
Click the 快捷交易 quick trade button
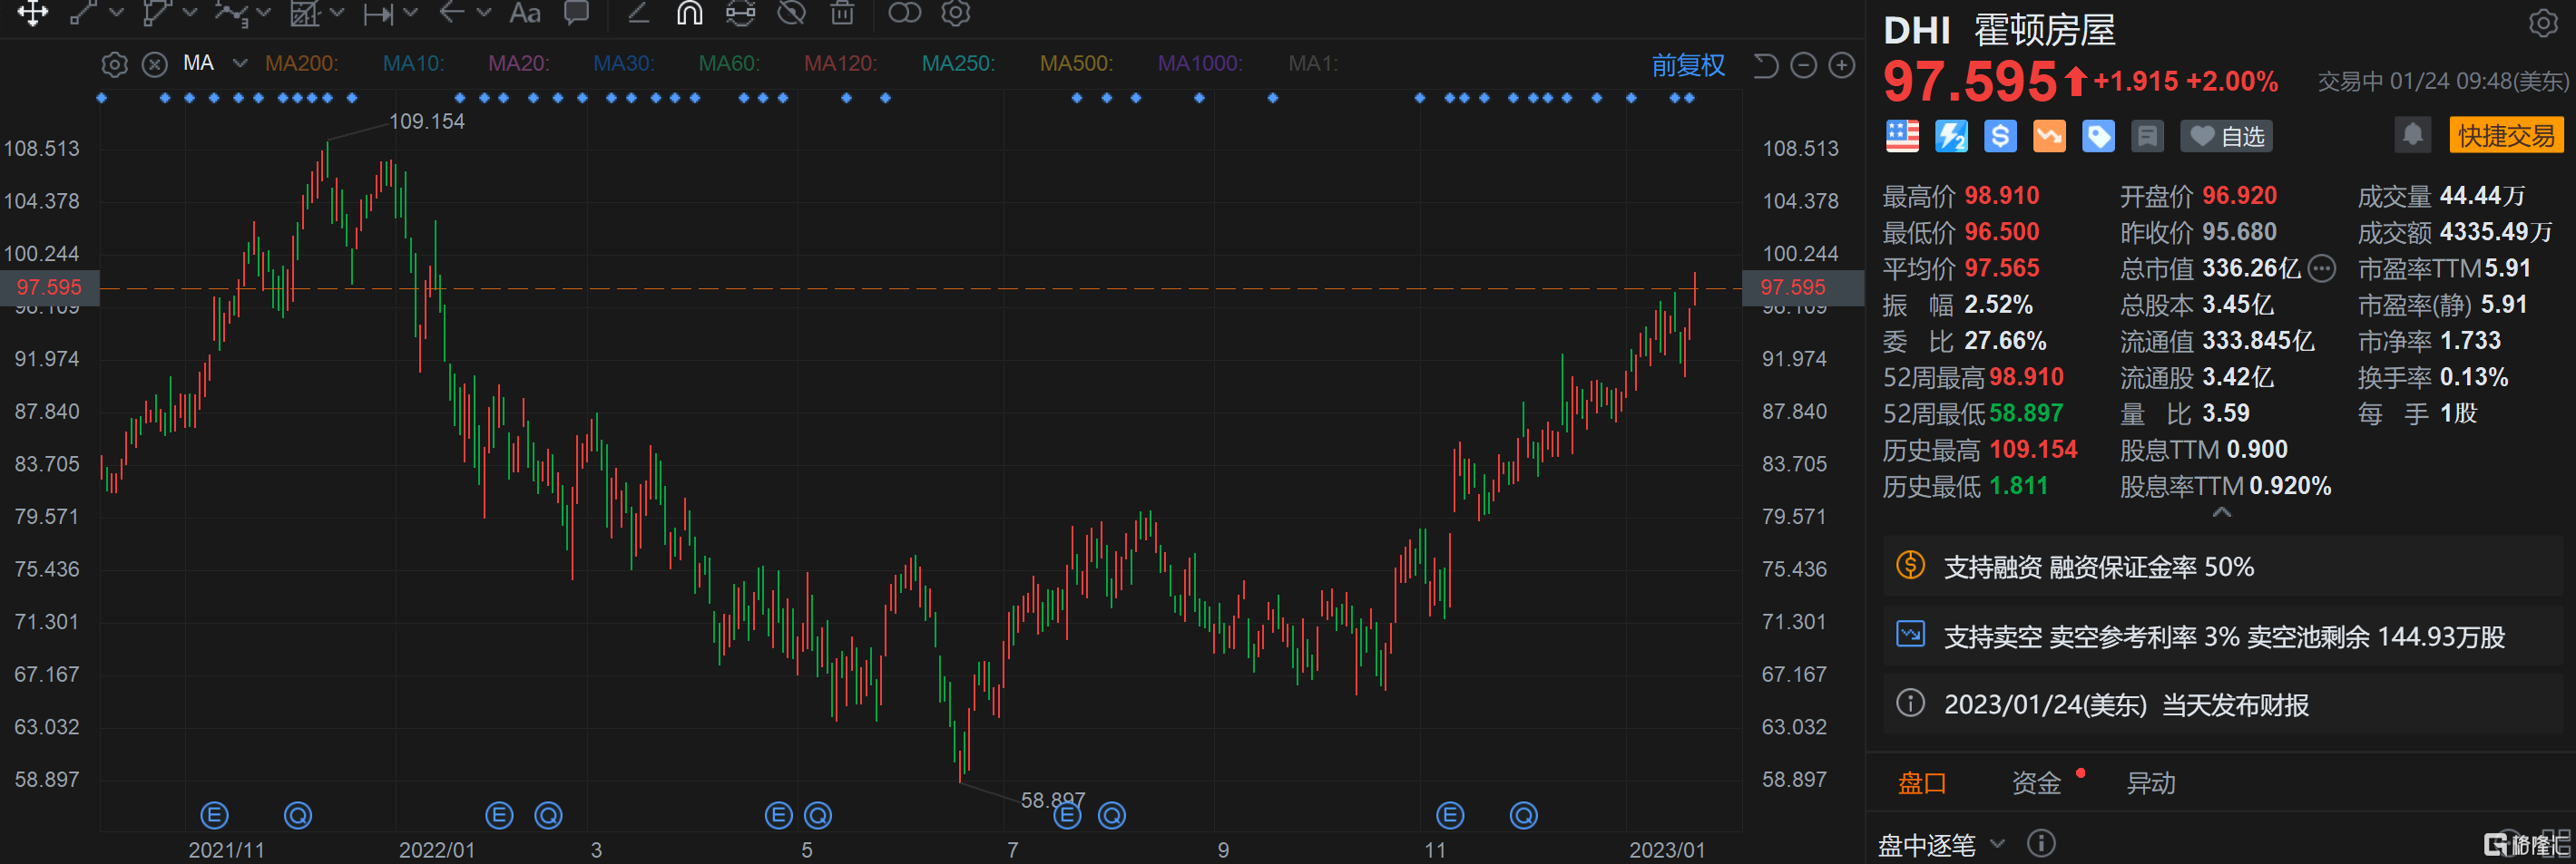point(2505,136)
